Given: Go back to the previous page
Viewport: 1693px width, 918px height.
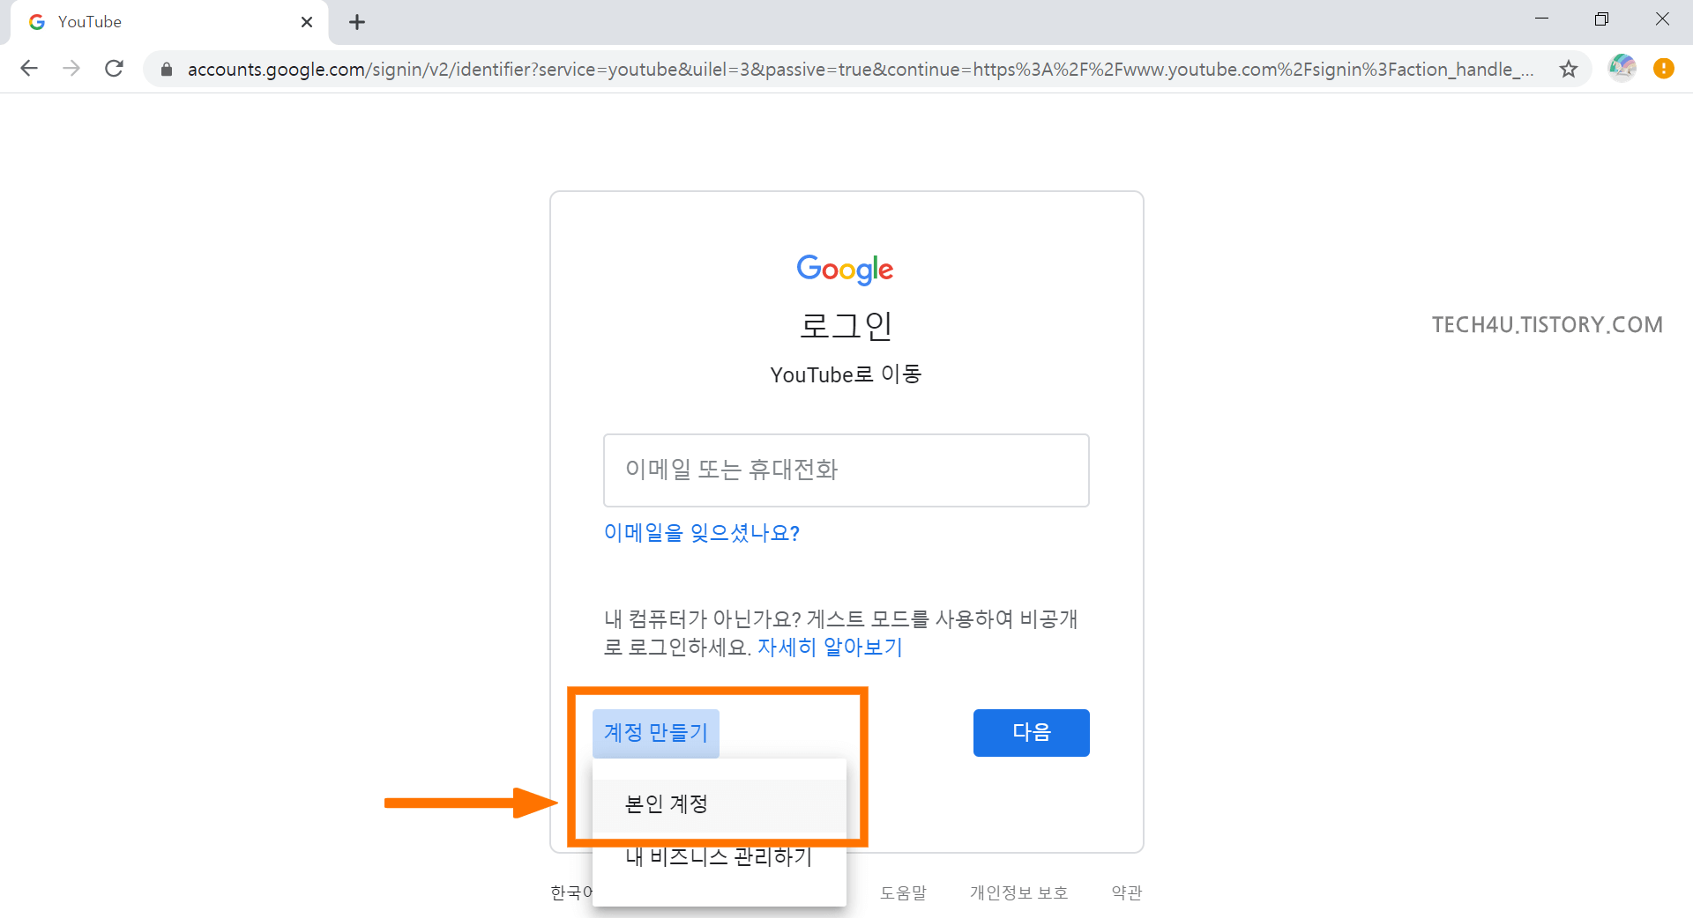Looking at the screenshot, I should coord(29,69).
